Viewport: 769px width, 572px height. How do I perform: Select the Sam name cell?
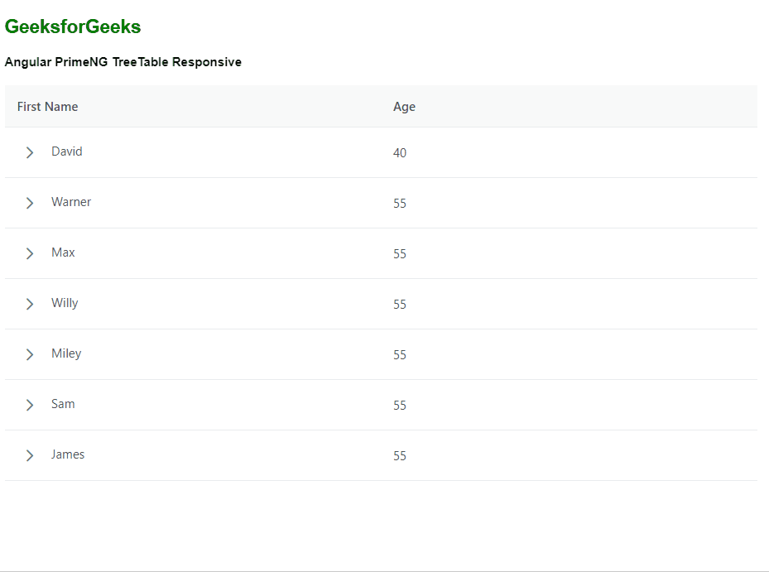tap(63, 404)
